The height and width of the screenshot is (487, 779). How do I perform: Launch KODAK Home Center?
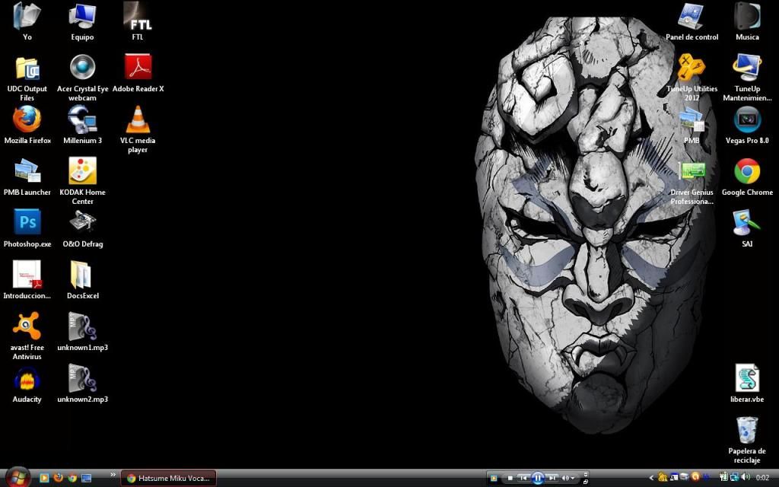coord(82,181)
